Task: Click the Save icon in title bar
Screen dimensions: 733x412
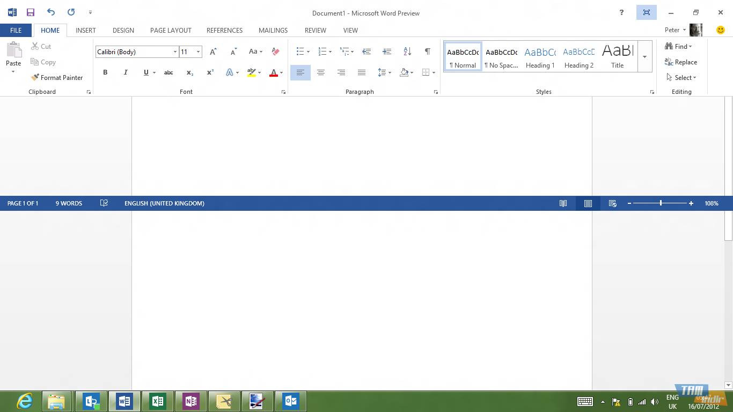Action: click(x=31, y=12)
